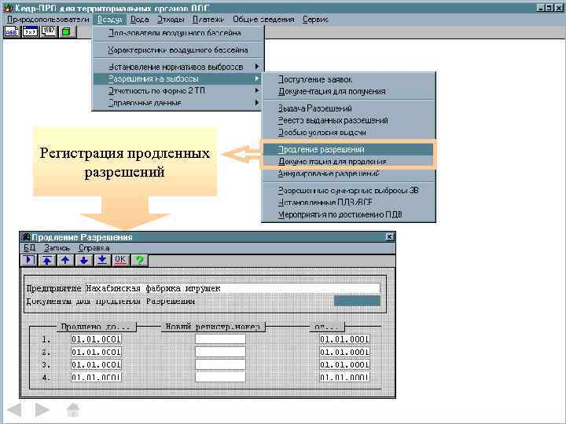The image size is (566, 424).
Task: Click the first navigation icon in Продление Разрешения toolbar
Action: (28, 260)
